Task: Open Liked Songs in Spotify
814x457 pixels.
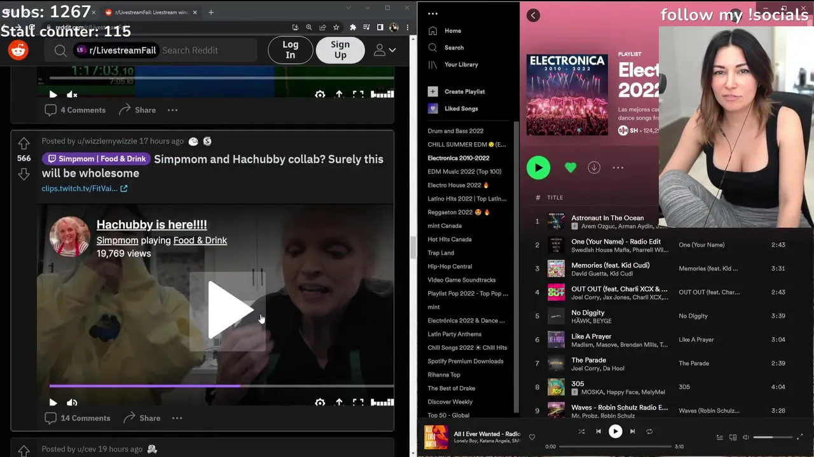Action: coord(453,109)
